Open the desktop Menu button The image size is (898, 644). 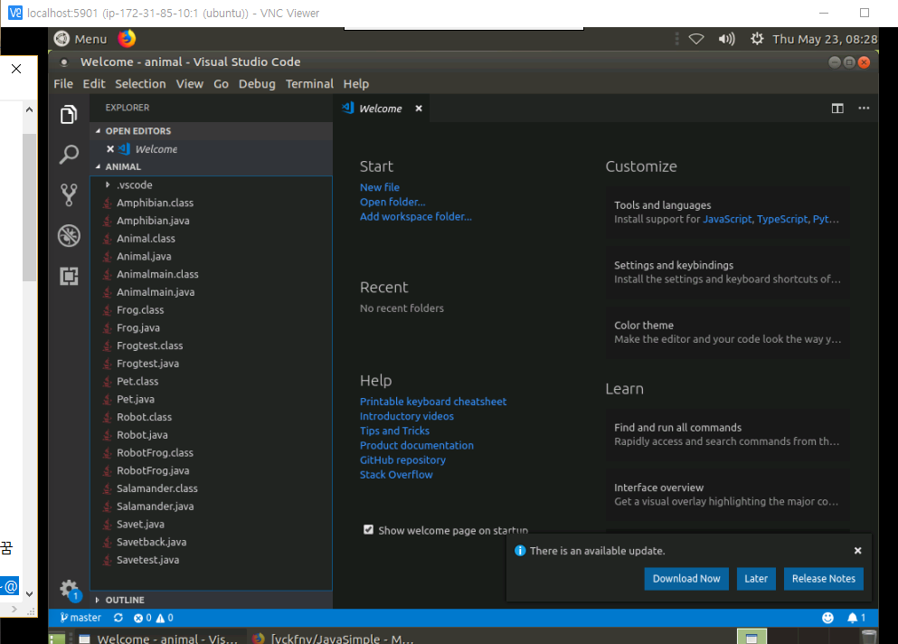[x=80, y=39]
